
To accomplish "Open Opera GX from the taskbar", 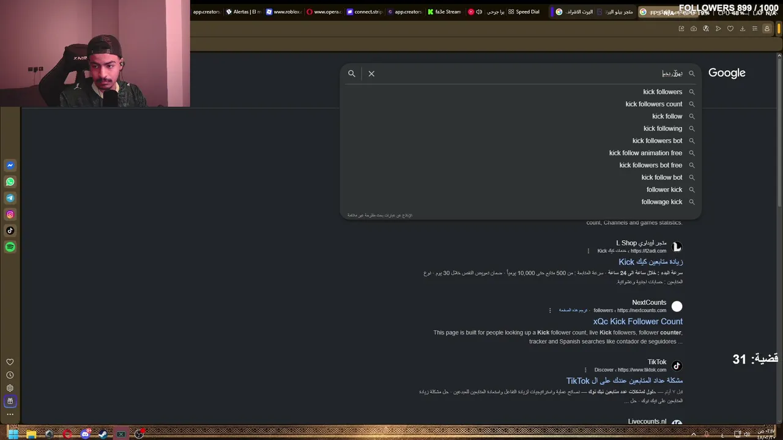I will tap(67, 435).
